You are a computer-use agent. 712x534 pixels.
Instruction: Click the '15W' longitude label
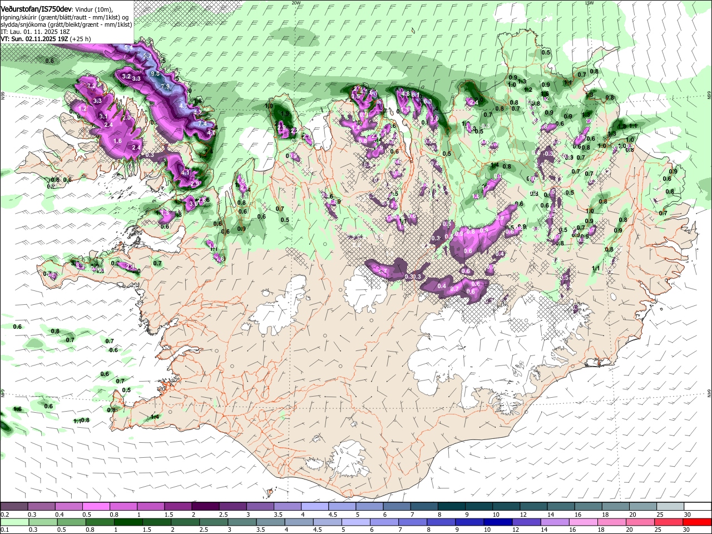(x=589, y=3)
